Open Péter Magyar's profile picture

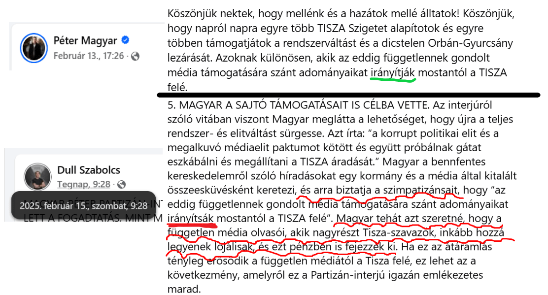tap(34, 48)
